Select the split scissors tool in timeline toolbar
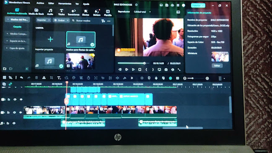This screenshot has width=272, height=153. (44, 78)
